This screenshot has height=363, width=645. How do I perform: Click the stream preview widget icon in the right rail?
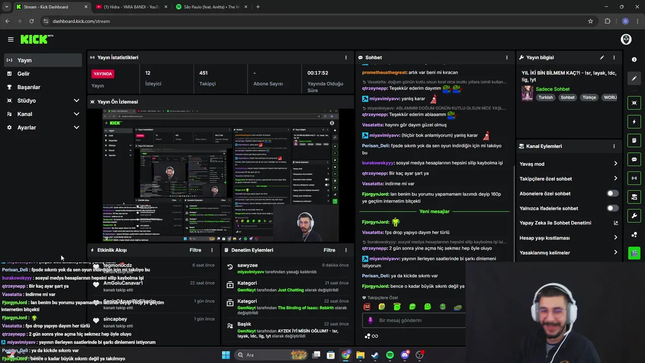click(x=634, y=103)
